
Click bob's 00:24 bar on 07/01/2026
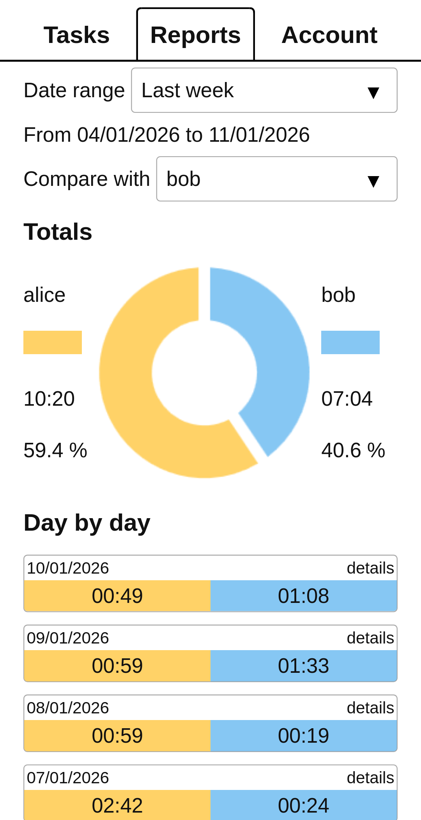pos(303,805)
